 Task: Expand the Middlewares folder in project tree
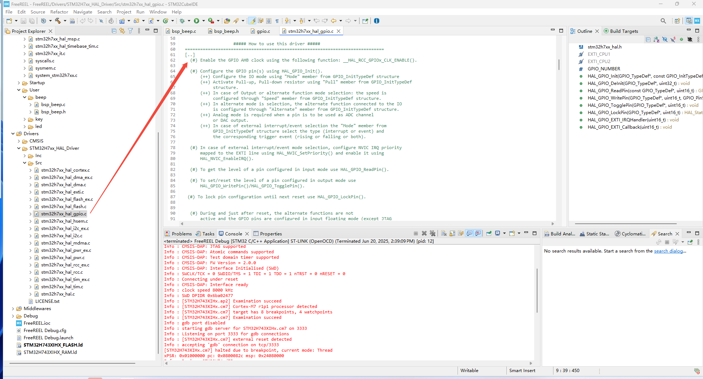pyautogui.click(x=13, y=309)
